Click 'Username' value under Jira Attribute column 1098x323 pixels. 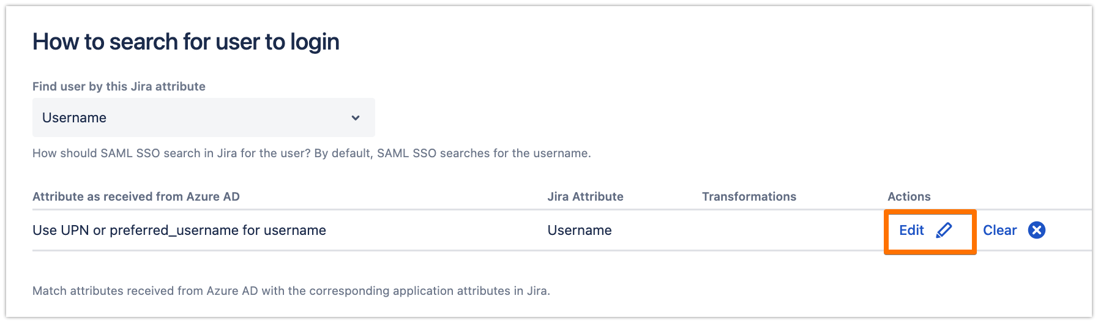tap(579, 230)
